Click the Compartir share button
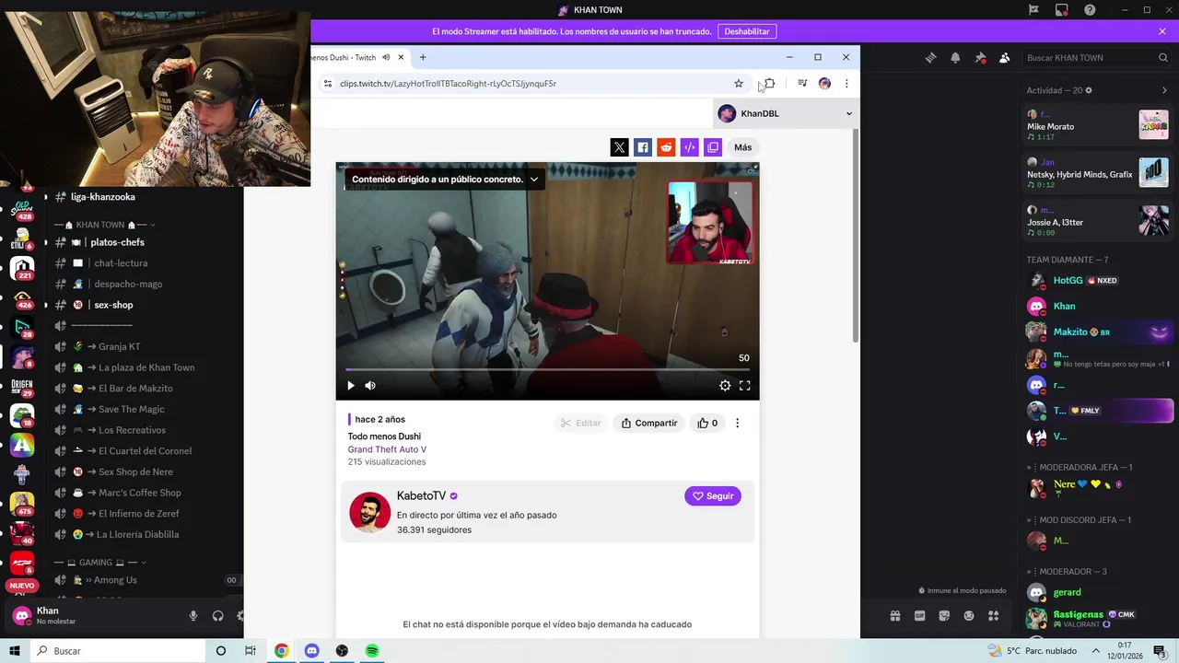 coord(649,423)
